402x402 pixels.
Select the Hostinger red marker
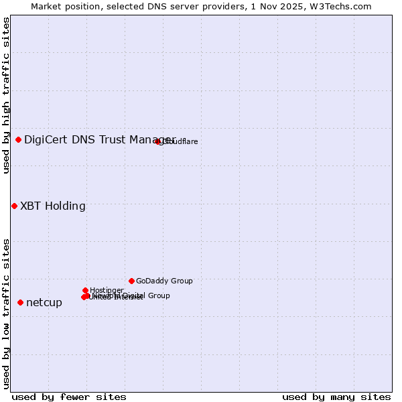click(86, 290)
